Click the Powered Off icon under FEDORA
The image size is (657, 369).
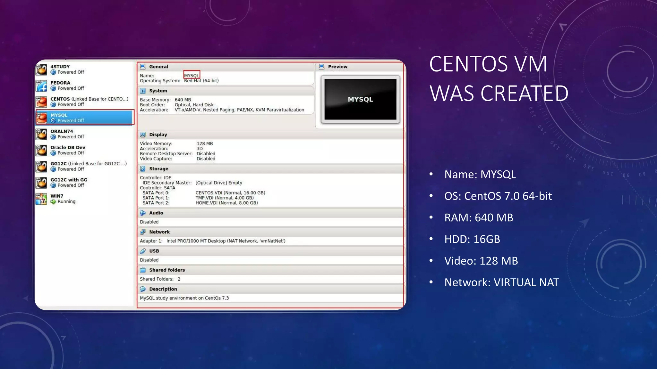[53, 88]
